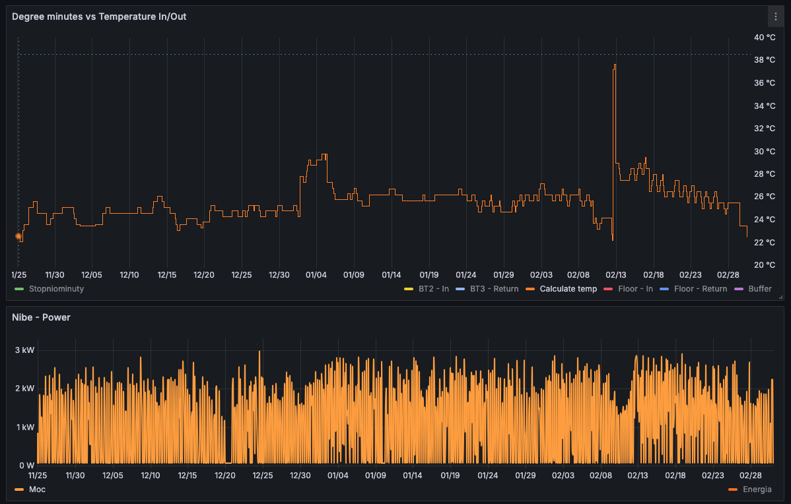Click the BT3 - Return blue color marker
The image size is (791, 504).
[460, 289]
